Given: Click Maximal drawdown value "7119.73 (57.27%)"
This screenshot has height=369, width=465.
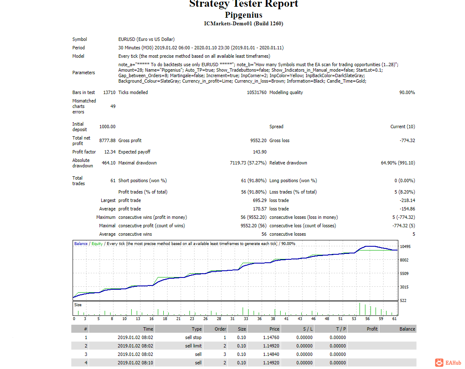Looking at the screenshot, I should tap(248, 163).
